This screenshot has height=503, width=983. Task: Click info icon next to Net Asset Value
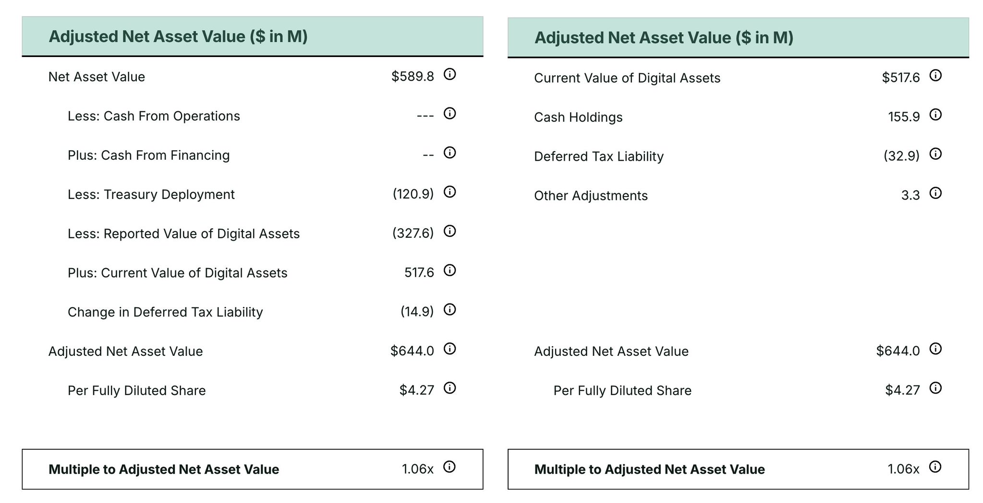click(449, 74)
